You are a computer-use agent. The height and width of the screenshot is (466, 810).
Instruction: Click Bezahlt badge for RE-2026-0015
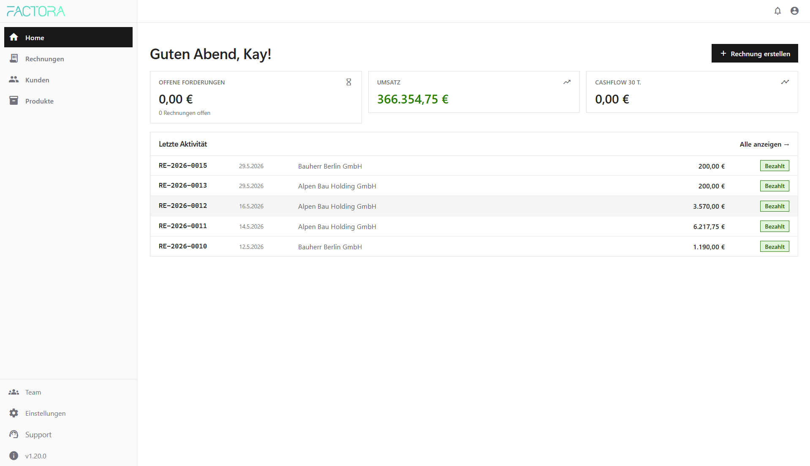(x=775, y=166)
